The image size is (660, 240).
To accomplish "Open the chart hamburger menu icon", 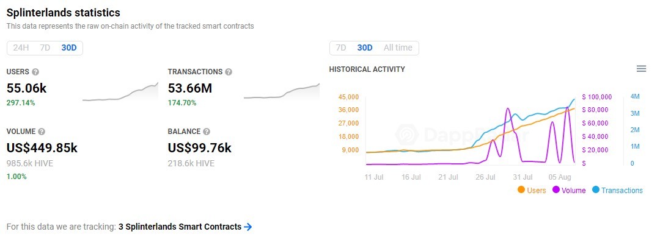I will tap(641, 69).
